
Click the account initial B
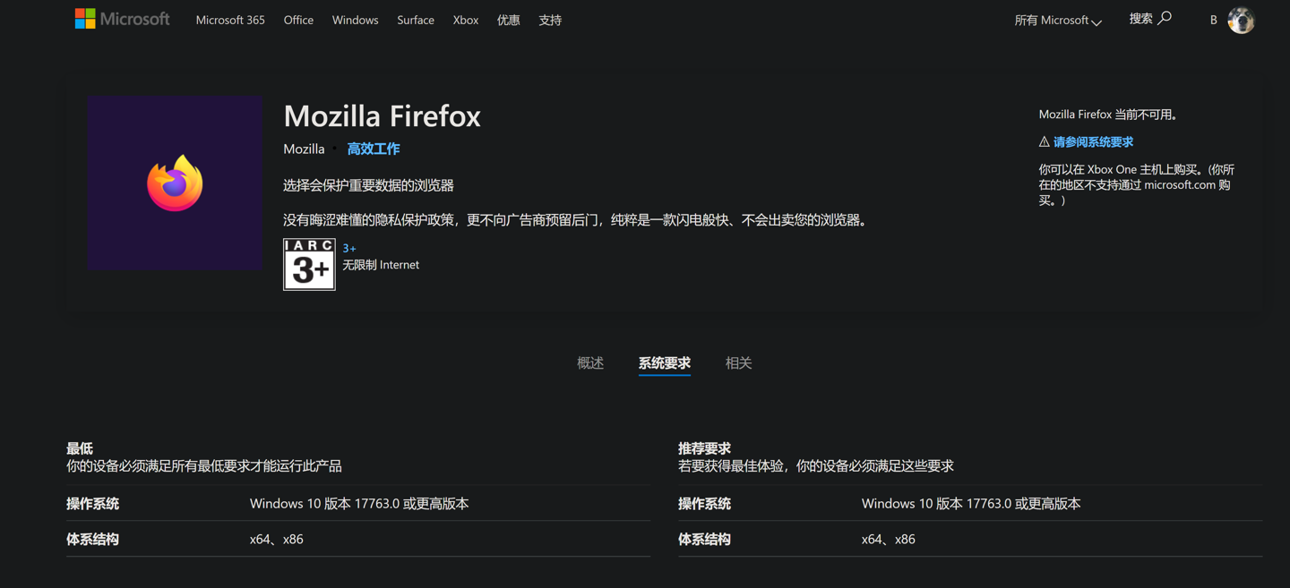1213,20
